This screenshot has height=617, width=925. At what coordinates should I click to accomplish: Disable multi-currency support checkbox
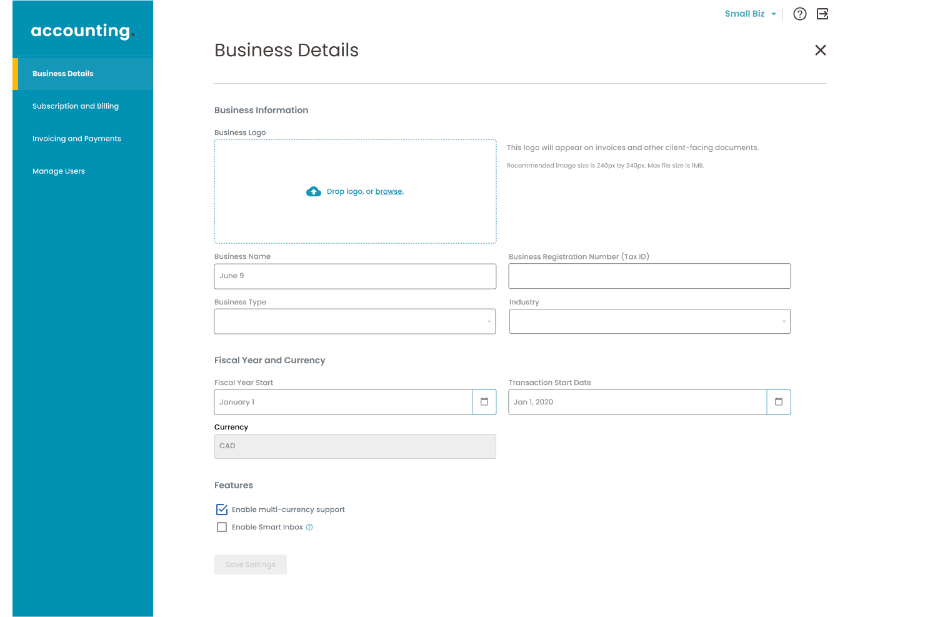(222, 509)
